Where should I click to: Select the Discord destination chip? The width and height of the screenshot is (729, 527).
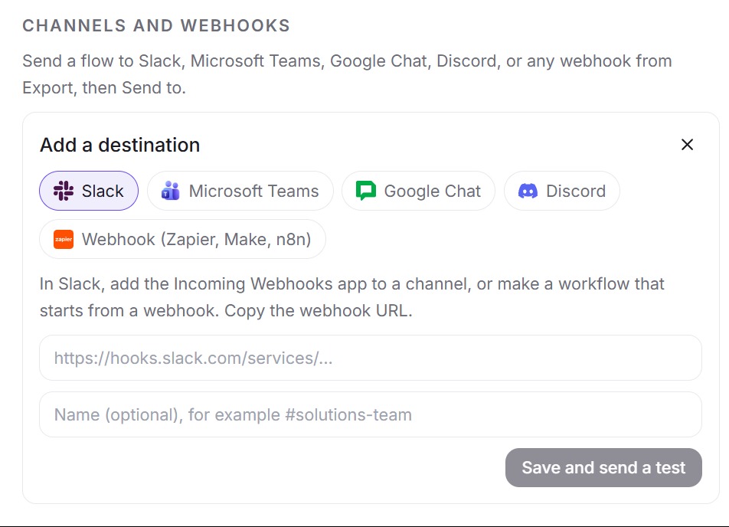tap(562, 191)
